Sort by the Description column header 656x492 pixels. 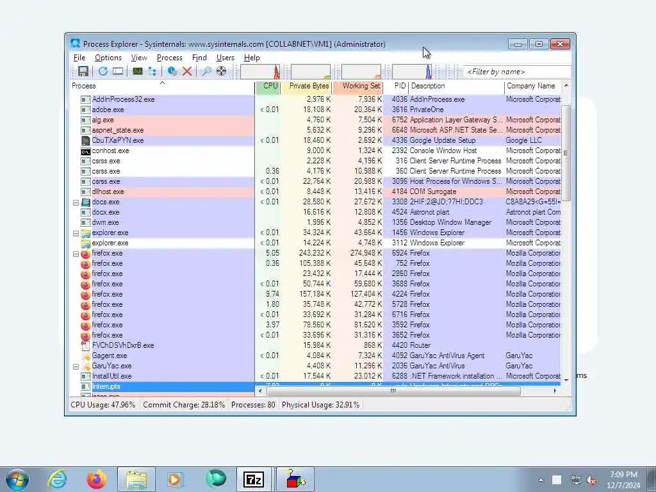[x=456, y=86]
